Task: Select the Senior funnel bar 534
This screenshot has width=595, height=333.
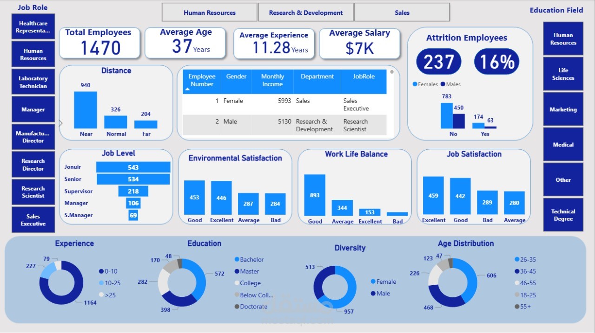Action: click(133, 179)
